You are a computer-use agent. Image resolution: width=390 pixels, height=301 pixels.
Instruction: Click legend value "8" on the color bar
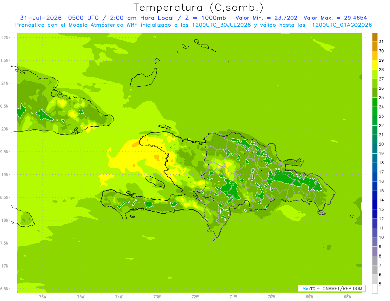[380, 256]
